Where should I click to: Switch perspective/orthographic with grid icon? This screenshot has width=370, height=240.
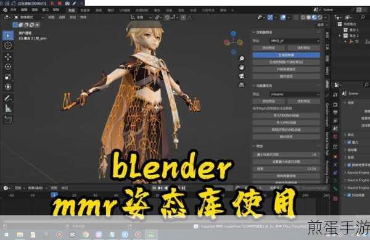point(241,85)
